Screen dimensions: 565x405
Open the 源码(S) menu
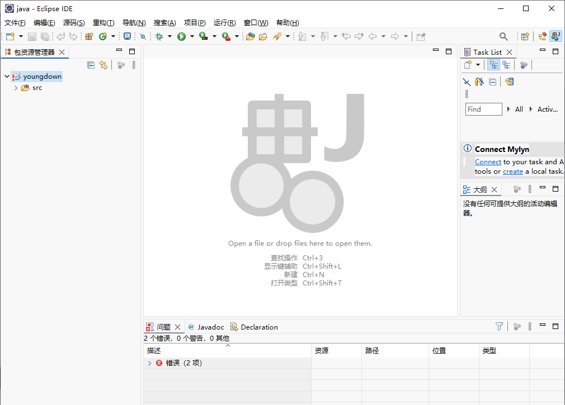74,23
